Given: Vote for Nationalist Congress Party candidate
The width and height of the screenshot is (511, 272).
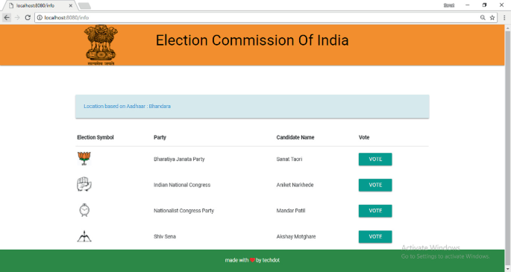Looking at the screenshot, I should click(x=375, y=211).
